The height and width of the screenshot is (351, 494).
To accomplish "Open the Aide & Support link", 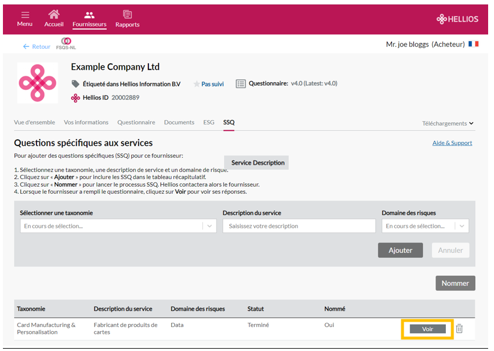I will coord(452,143).
